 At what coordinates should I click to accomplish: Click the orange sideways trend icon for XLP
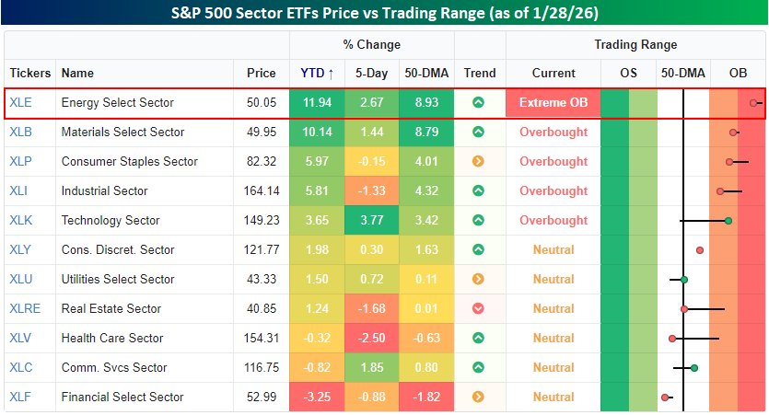[479, 162]
